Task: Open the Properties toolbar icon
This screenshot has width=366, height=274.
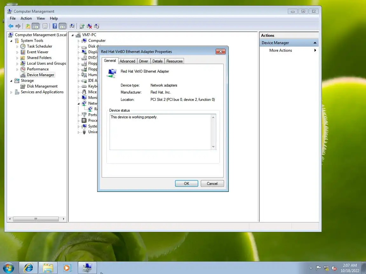Action: [x=45, y=26]
